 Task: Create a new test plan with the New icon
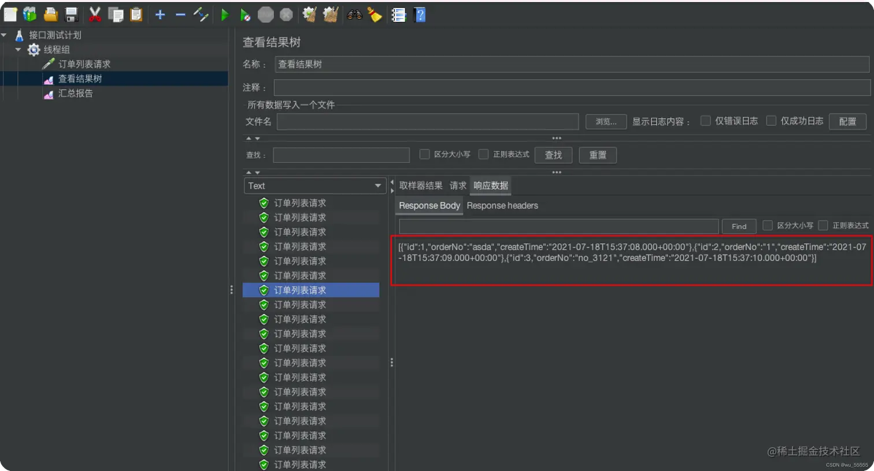10,14
